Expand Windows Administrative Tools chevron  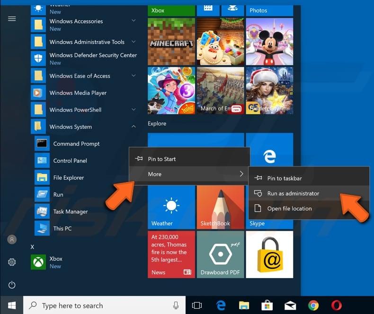134,42
